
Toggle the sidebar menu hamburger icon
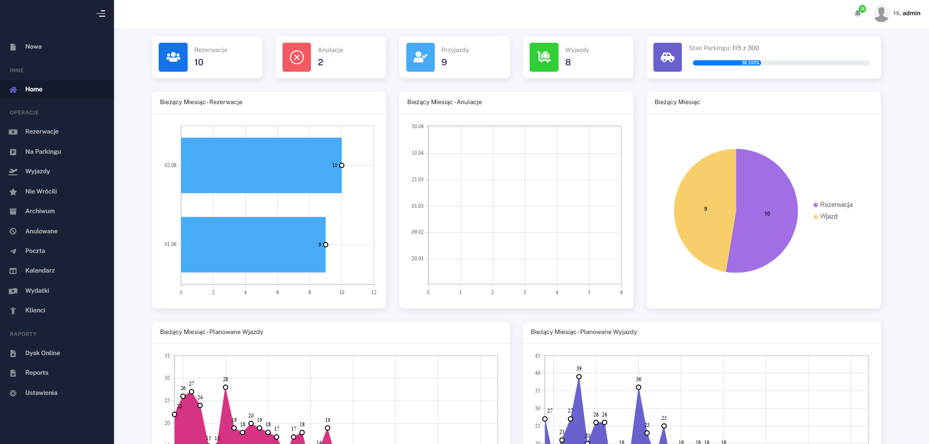101,14
